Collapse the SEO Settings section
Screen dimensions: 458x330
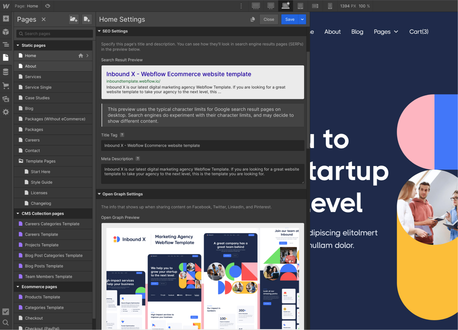point(99,31)
